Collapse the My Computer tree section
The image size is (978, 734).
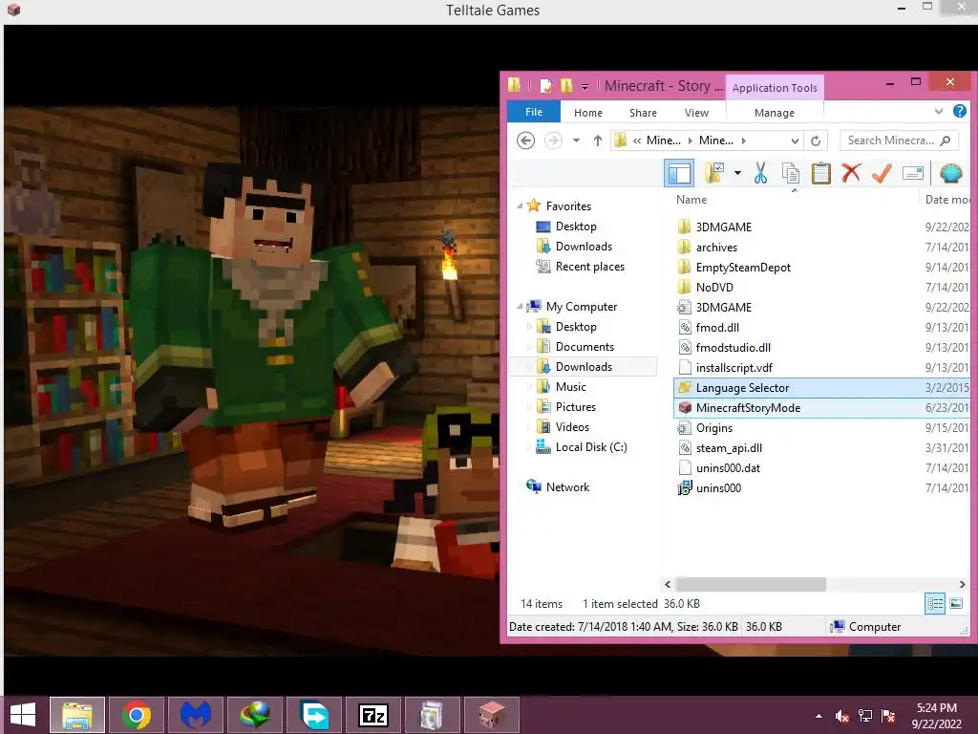click(x=520, y=307)
